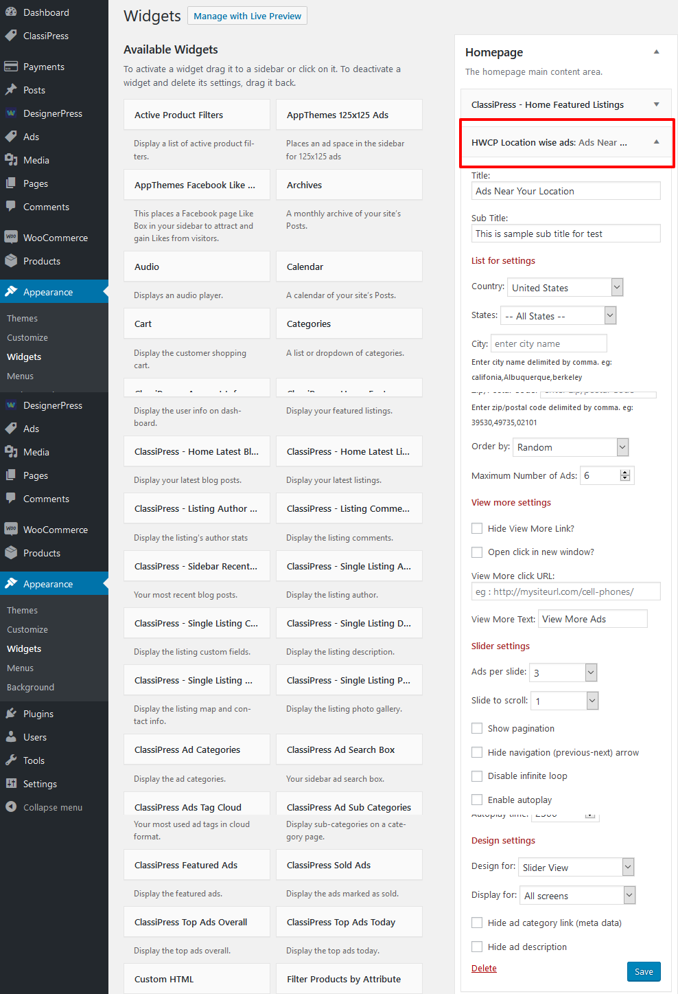Click the City name input field
The image size is (678, 994).
(x=549, y=343)
